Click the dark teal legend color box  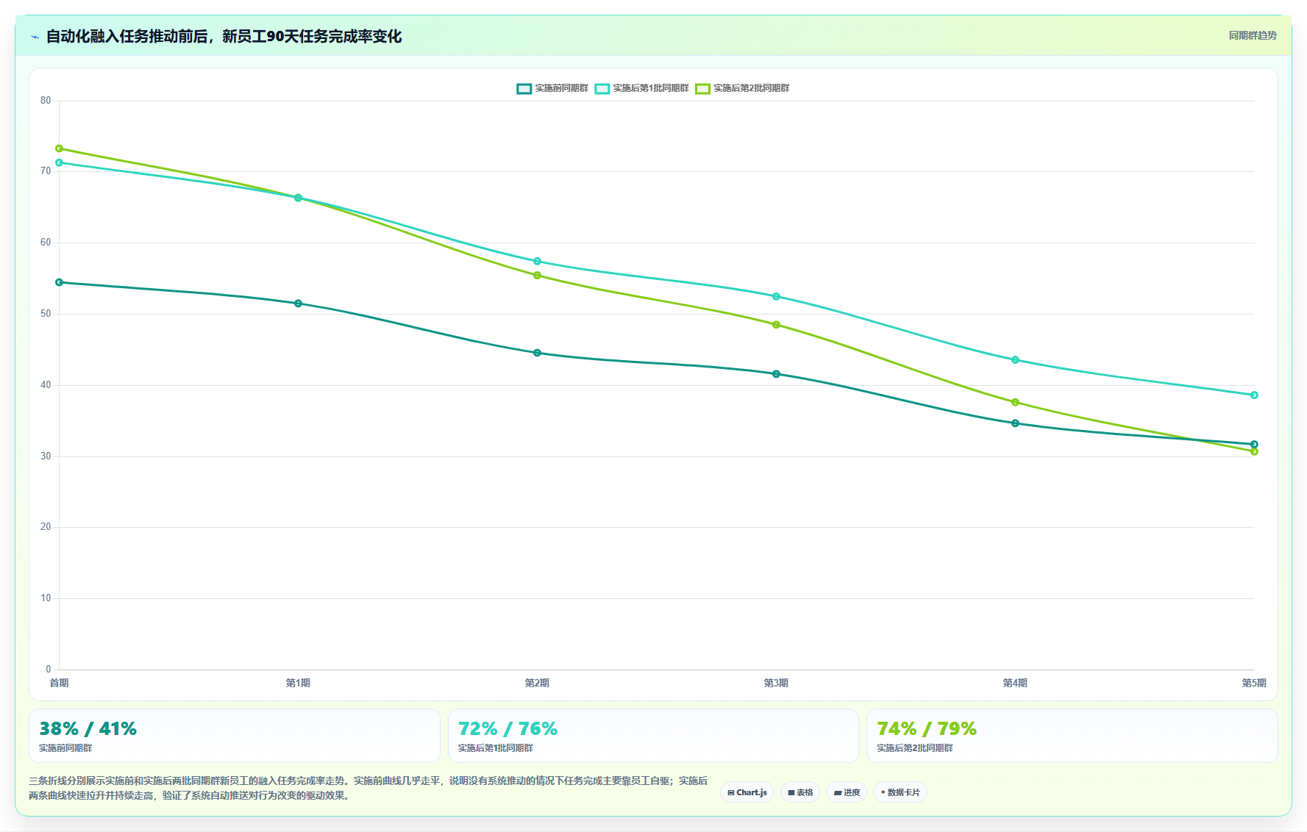coord(524,89)
